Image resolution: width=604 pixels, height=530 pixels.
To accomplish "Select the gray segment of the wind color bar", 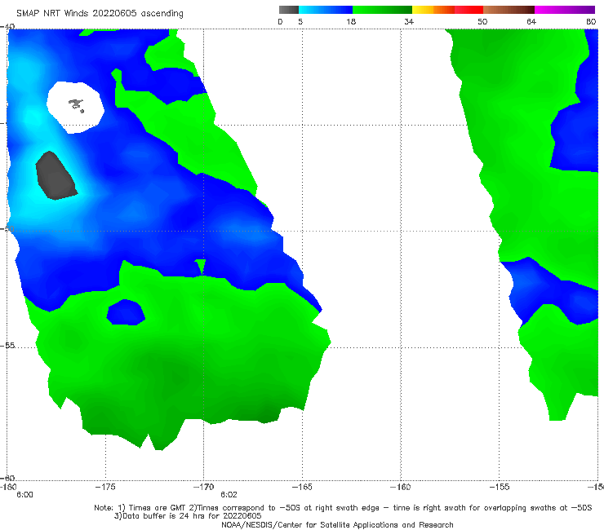I will coord(289,10).
